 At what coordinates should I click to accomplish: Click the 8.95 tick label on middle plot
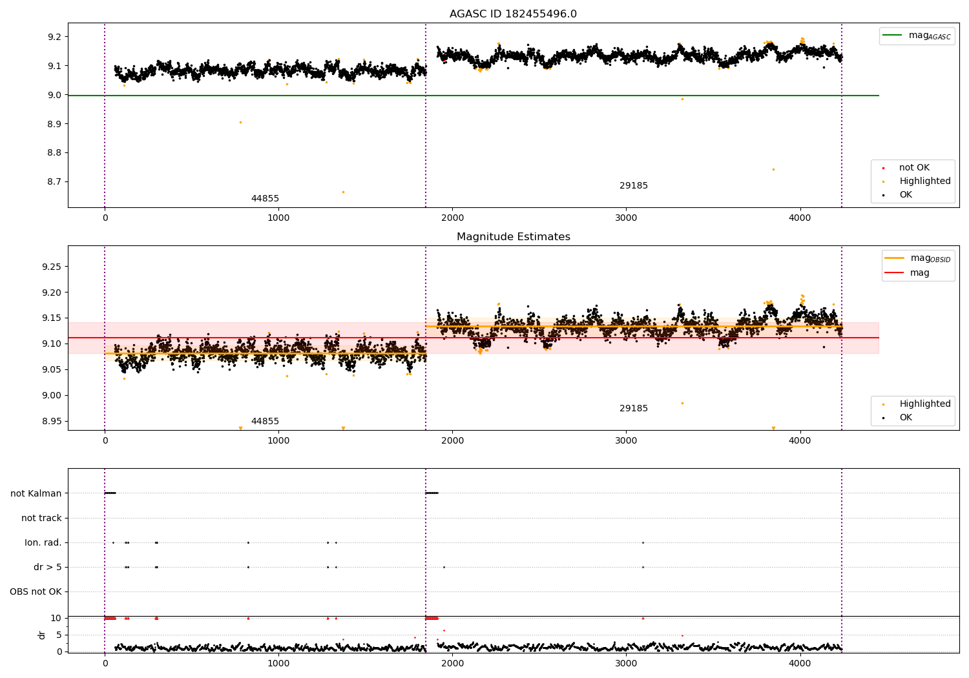pyautogui.click(x=52, y=422)
